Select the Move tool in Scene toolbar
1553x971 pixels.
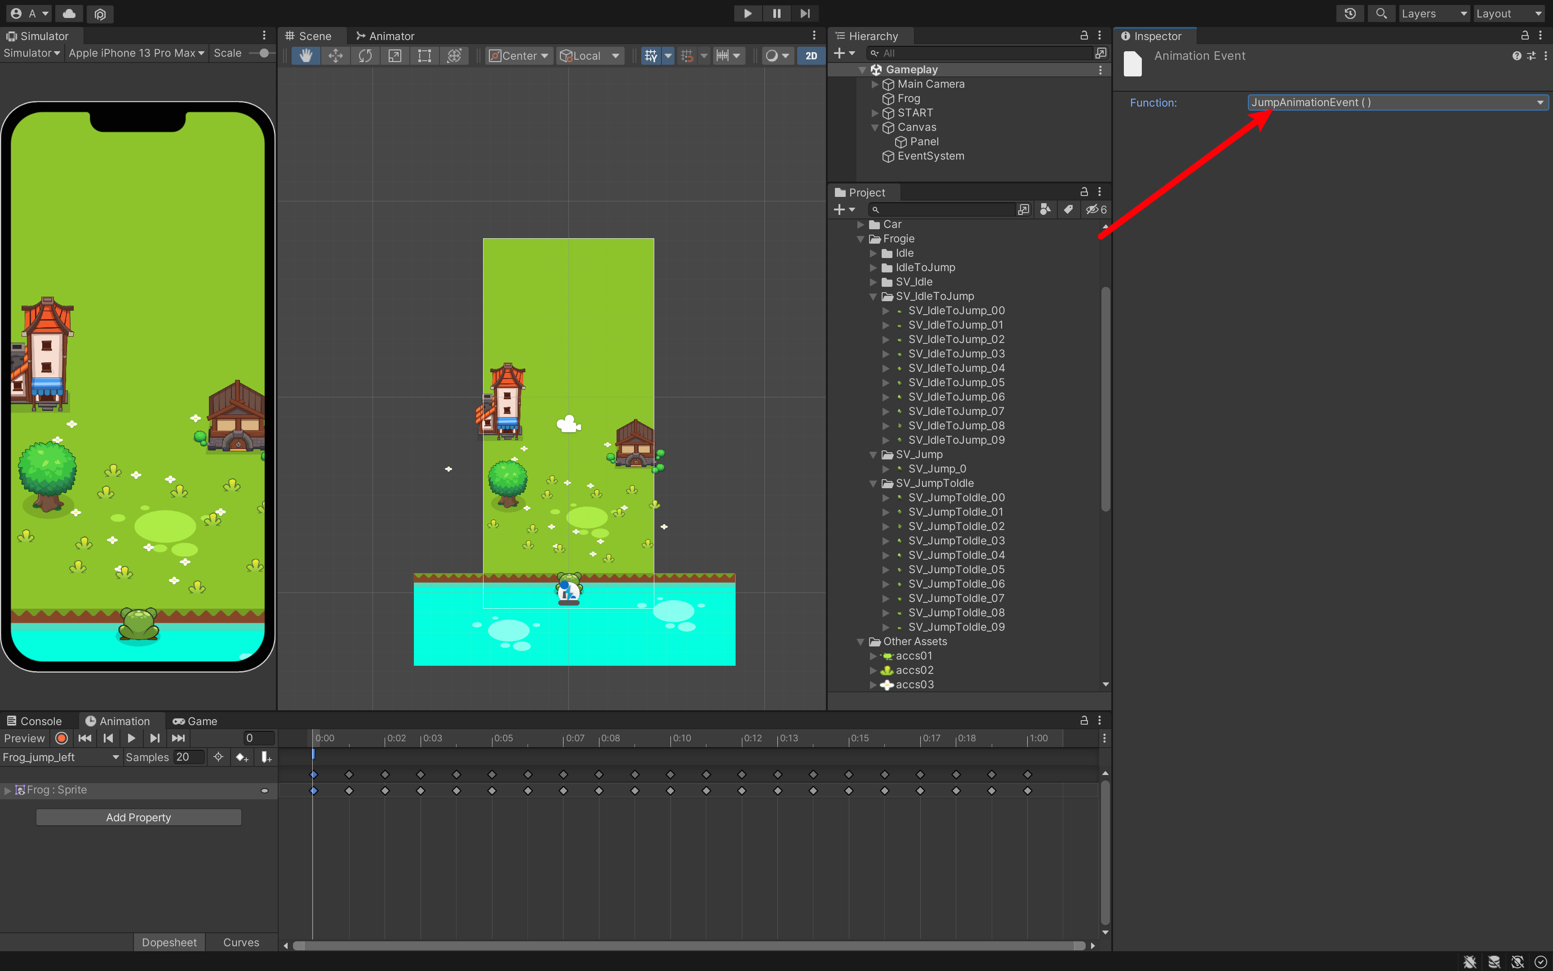(335, 56)
